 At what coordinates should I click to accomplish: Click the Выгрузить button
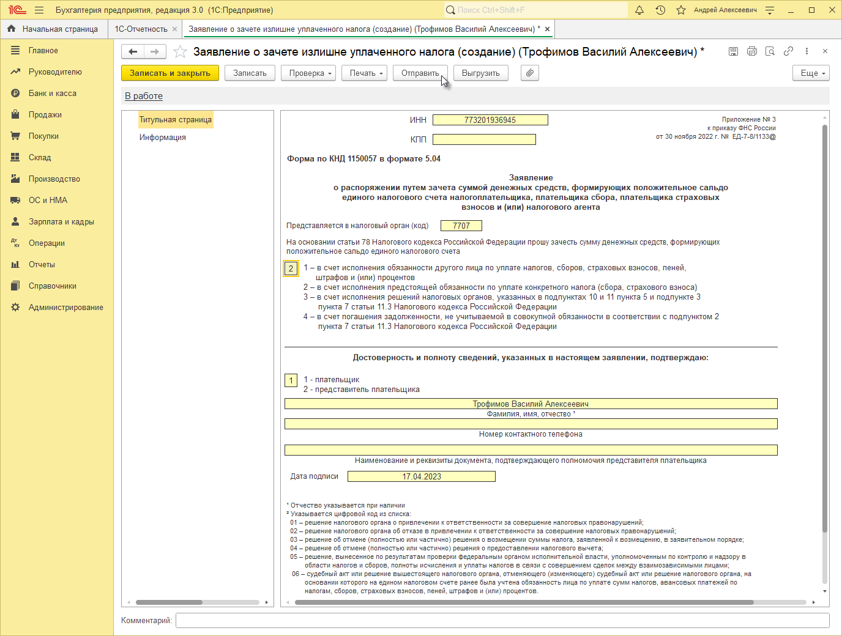pos(481,73)
